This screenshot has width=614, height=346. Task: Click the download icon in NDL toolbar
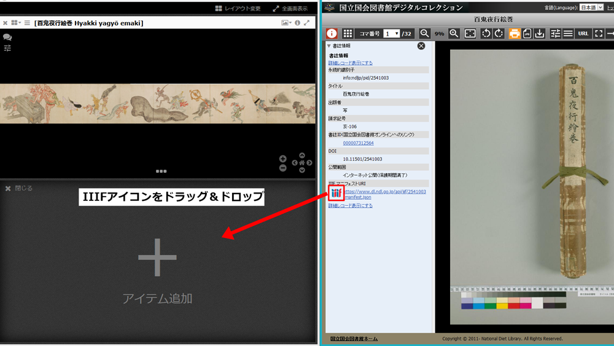tap(540, 34)
